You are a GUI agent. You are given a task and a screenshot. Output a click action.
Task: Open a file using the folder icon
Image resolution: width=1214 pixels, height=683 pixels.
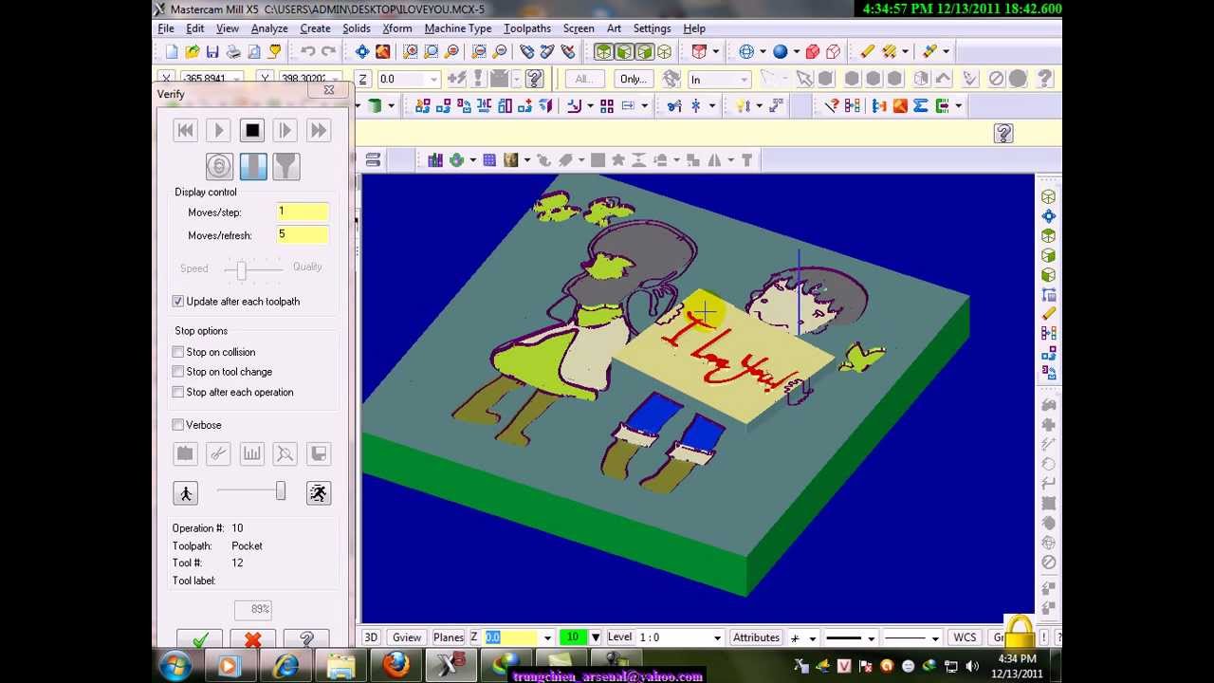point(193,52)
